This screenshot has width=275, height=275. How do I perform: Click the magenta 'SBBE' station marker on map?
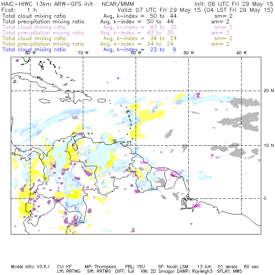click(x=197, y=206)
